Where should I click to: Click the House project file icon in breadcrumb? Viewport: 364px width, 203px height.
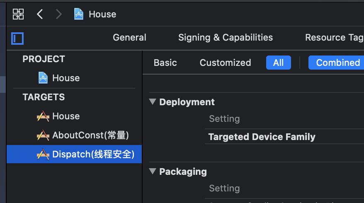coord(78,14)
